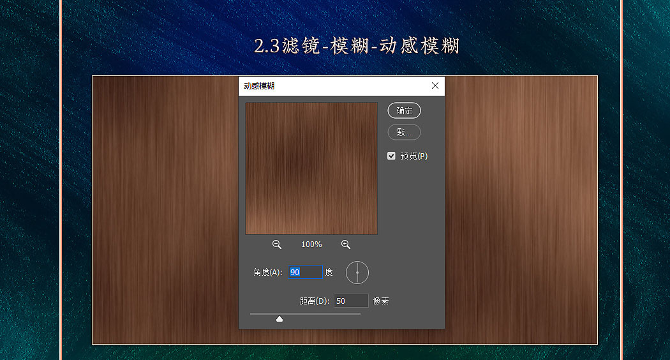
Task: Close the 动感模糊 dialog
Action: click(435, 86)
